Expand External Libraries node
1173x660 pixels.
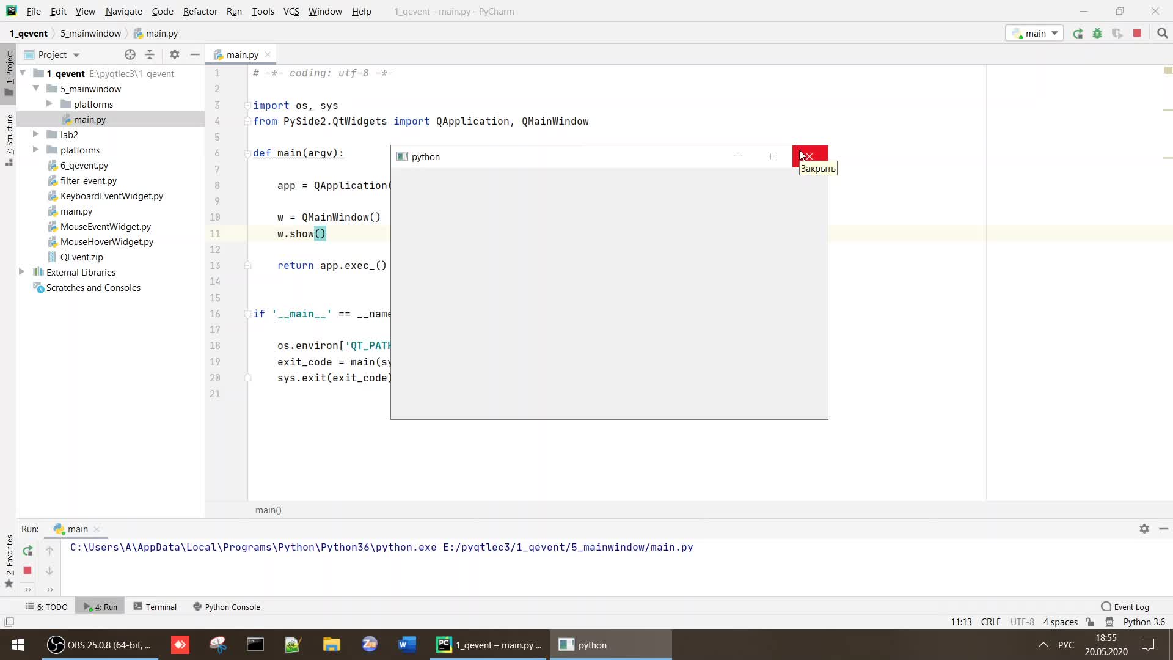22,272
